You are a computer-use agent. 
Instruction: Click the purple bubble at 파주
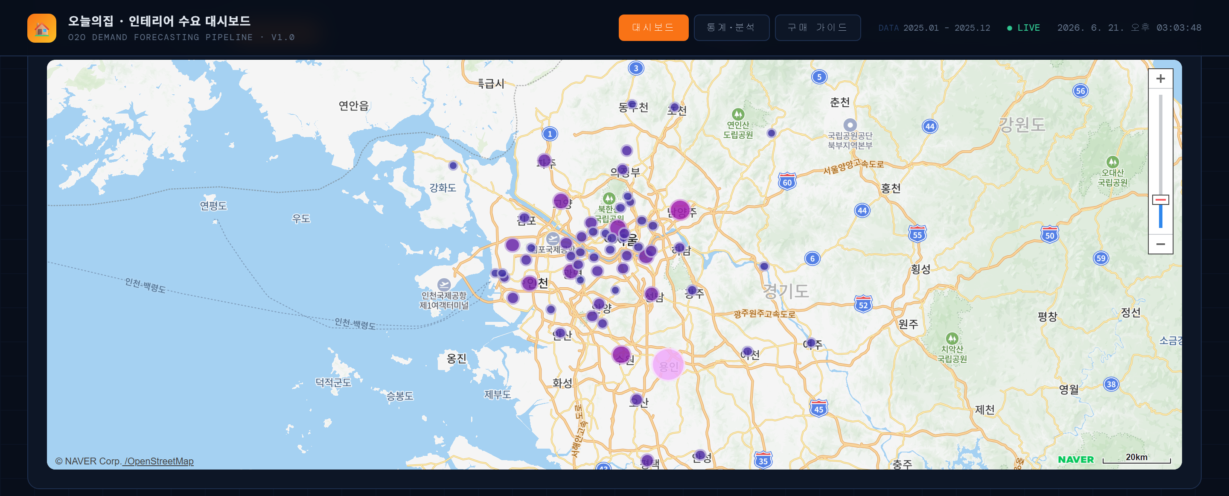coord(544,160)
